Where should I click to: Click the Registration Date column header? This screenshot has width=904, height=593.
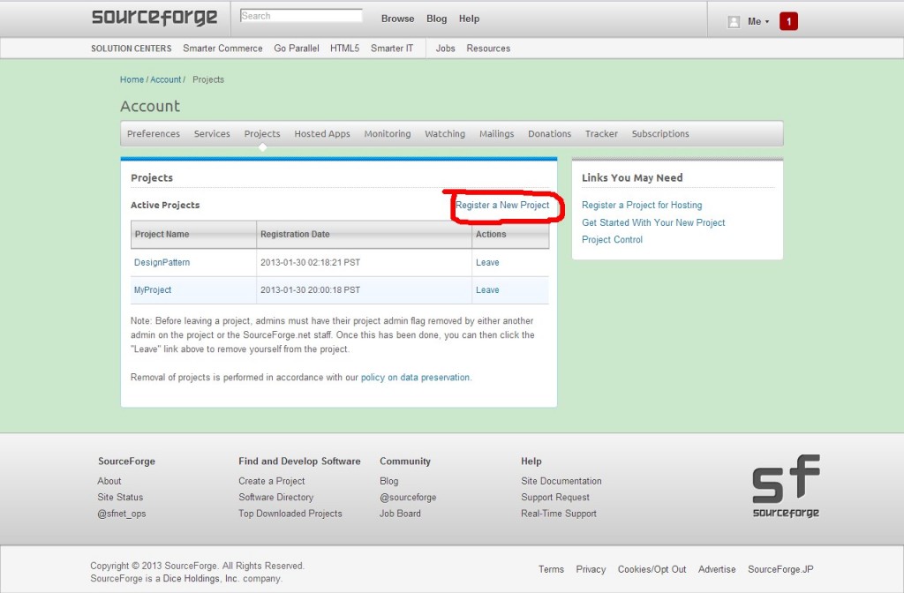click(364, 235)
